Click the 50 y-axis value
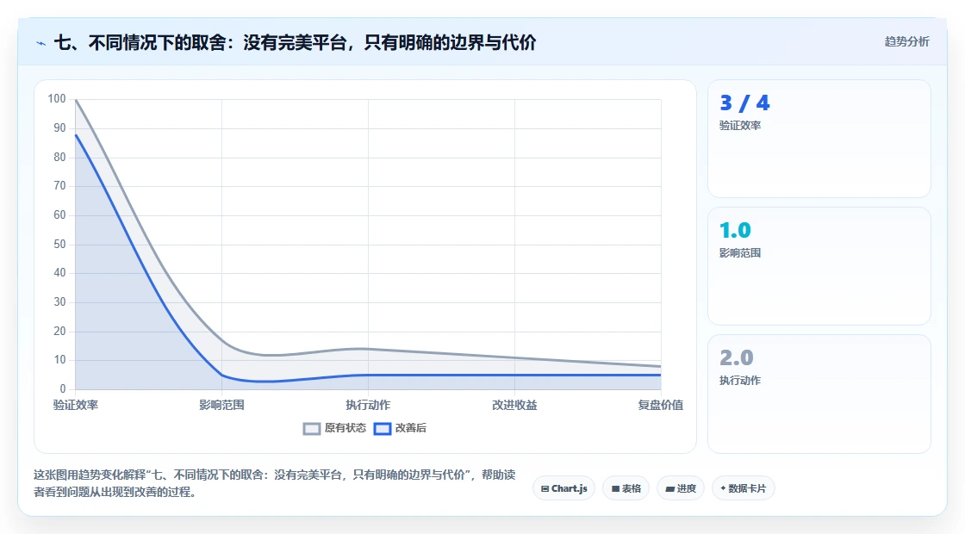Viewport: 965px width, 534px height. tap(59, 245)
